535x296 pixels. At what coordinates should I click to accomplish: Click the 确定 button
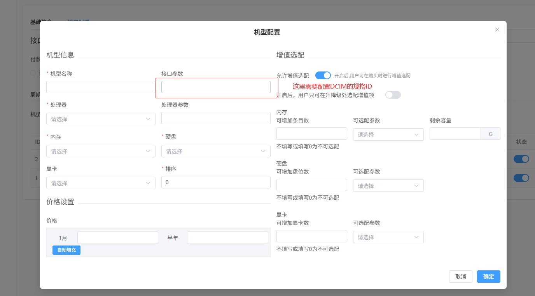[x=489, y=277]
